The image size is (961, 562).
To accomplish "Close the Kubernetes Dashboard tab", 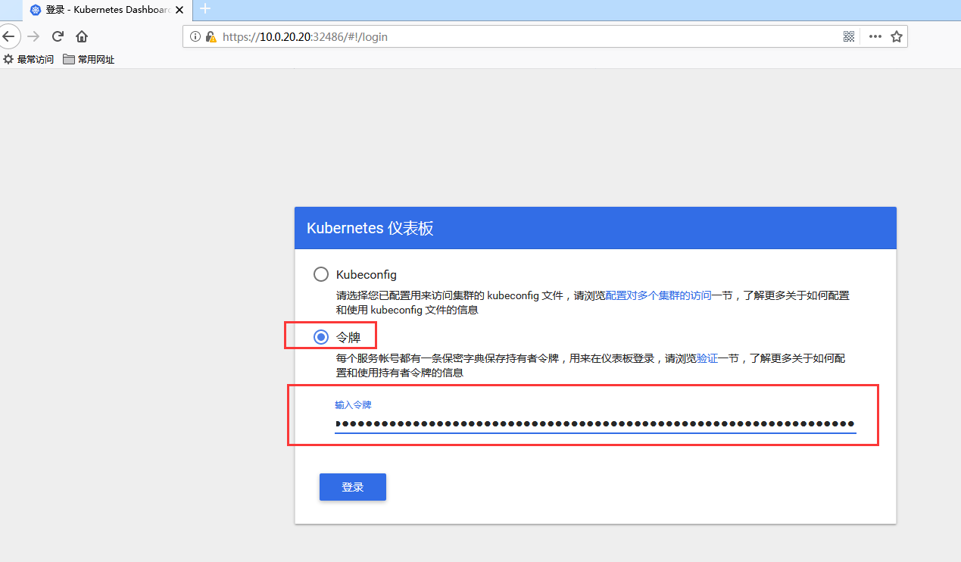I will tap(179, 10).
